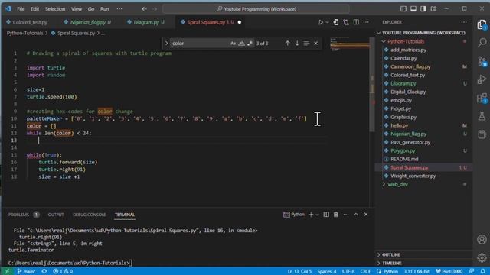This screenshot has height=275, width=490.
Task: Switch to Diagram.py editor tab
Action: click(146, 22)
